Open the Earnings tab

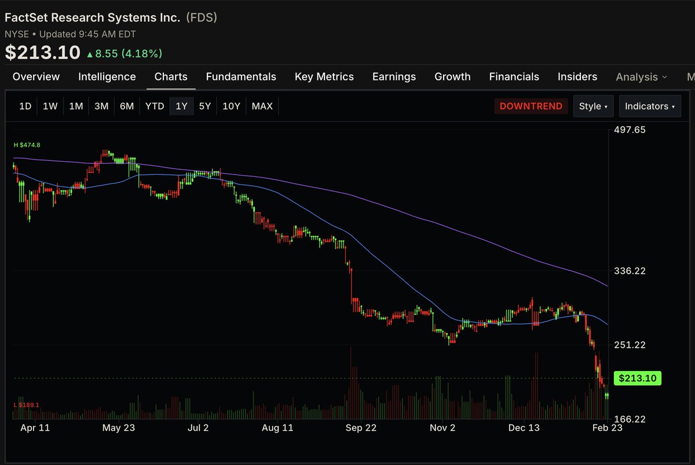[394, 77]
